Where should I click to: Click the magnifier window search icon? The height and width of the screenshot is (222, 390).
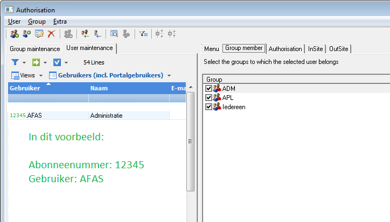tap(114, 33)
